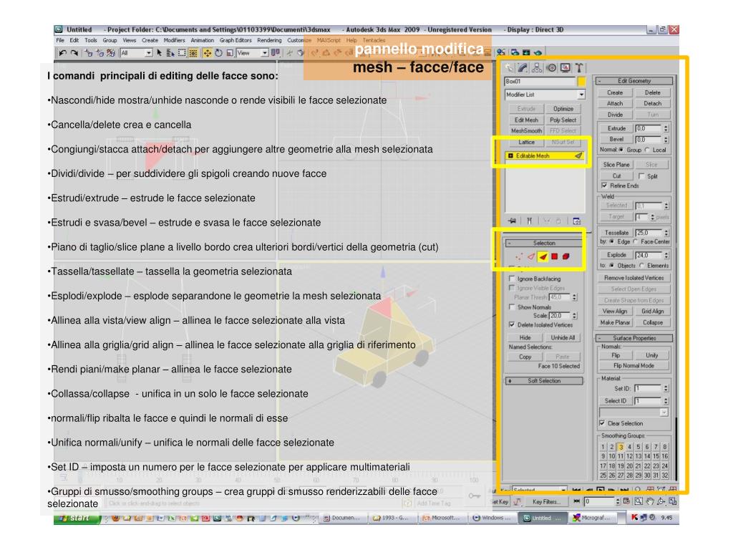Toggle Show End Result icon under stack
Viewport: 733px width, 550px height.
[530, 221]
